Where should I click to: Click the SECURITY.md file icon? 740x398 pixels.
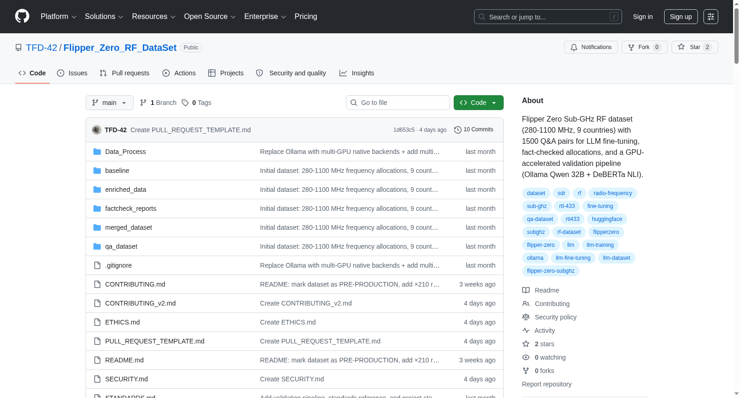(x=97, y=379)
